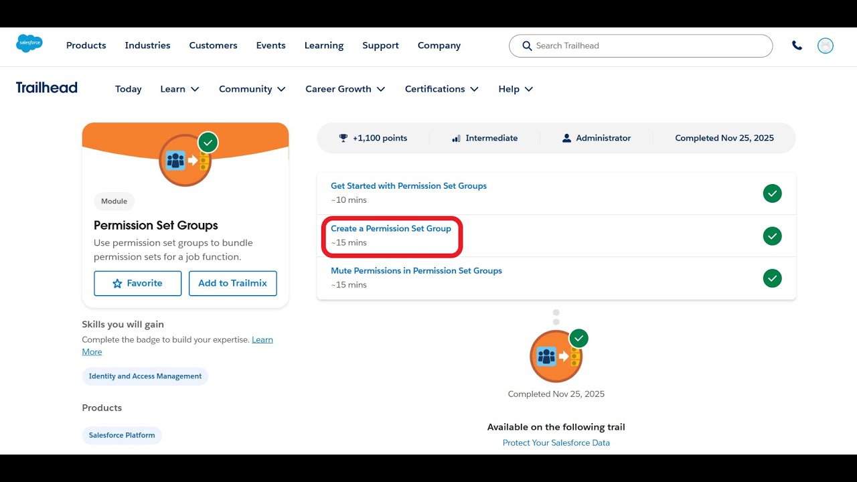857x482 pixels.
Task: Click the phone contact icon
Action: click(797, 46)
